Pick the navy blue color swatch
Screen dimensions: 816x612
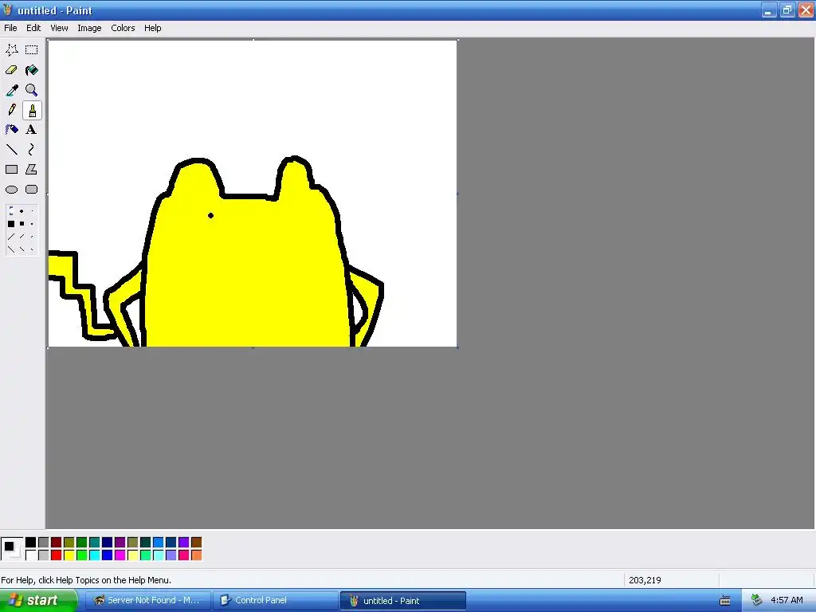coord(108,543)
